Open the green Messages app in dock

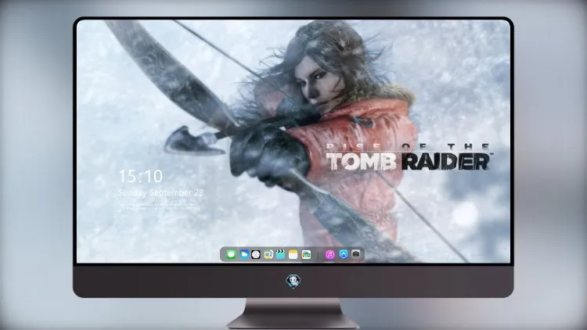coord(231,255)
